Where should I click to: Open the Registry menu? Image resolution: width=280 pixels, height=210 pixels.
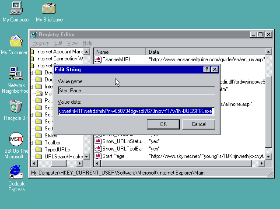tap(41, 43)
